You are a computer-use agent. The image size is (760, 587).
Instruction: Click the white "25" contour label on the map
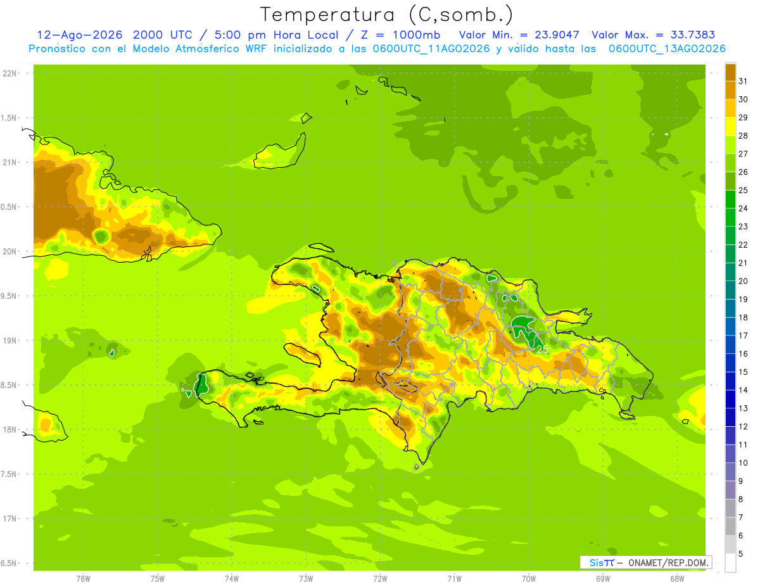pyautogui.click(x=542, y=349)
